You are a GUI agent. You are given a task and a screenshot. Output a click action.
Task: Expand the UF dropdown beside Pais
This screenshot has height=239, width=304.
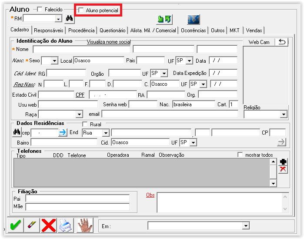(x=189, y=61)
